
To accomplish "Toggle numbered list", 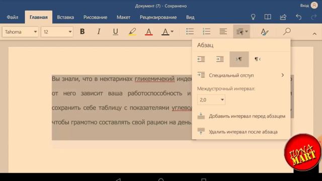I will click(206, 31).
